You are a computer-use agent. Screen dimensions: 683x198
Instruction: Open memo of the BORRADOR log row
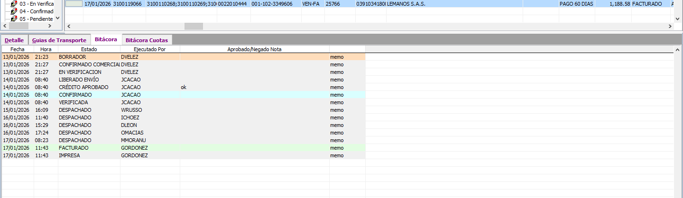click(337, 57)
